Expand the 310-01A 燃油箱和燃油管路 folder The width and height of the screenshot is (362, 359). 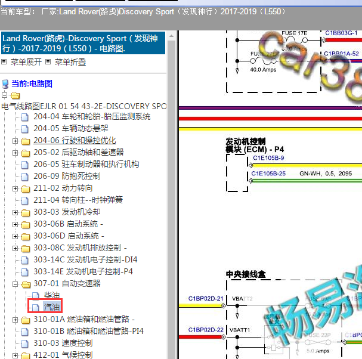(15, 320)
